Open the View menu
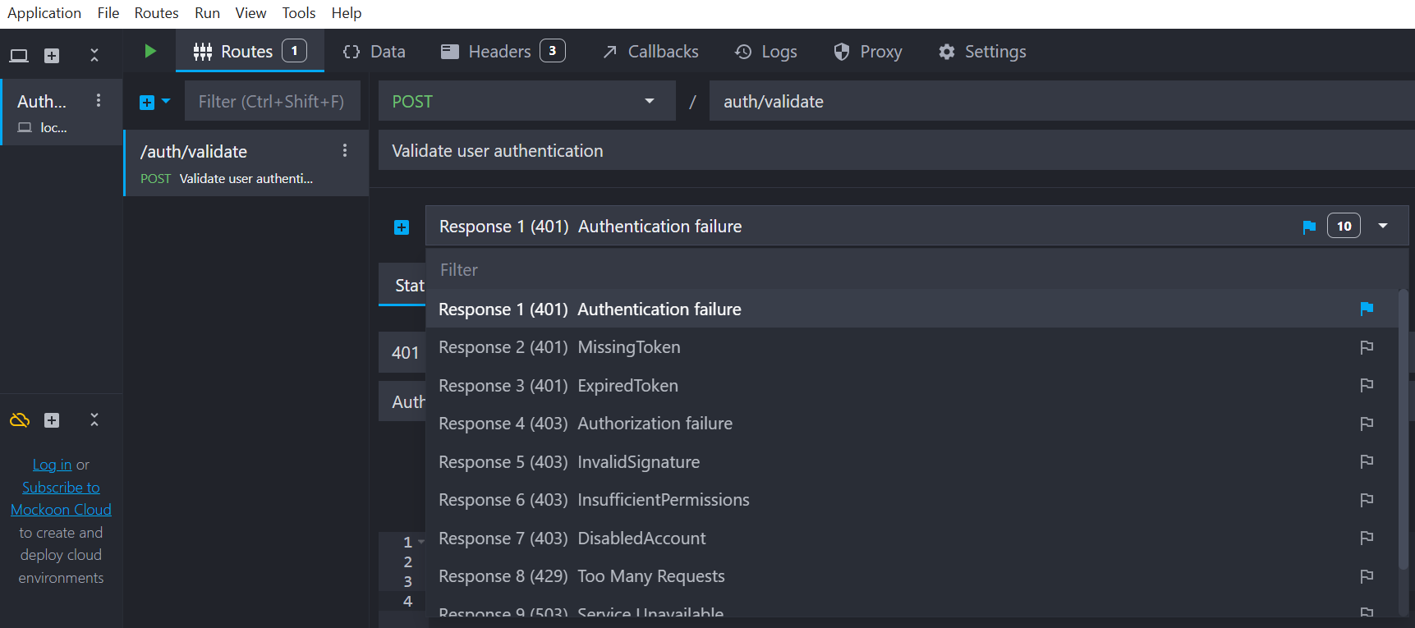Screen dimensions: 1415x628 point(250,13)
